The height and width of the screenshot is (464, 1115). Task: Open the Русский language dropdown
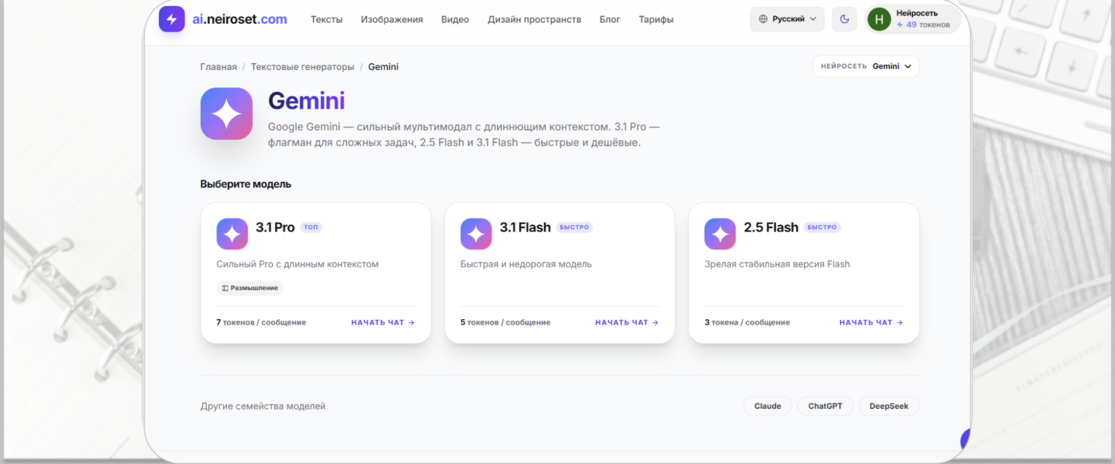click(x=787, y=19)
